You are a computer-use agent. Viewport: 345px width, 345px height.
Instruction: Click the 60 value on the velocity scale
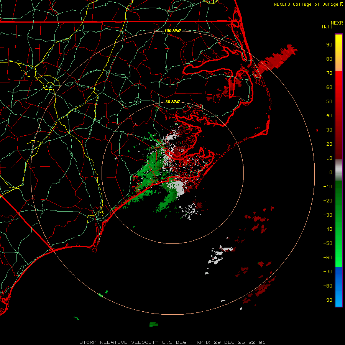click(329, 87)
